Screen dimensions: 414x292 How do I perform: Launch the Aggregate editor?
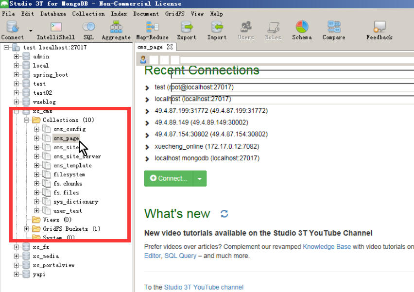coord(116,27)
